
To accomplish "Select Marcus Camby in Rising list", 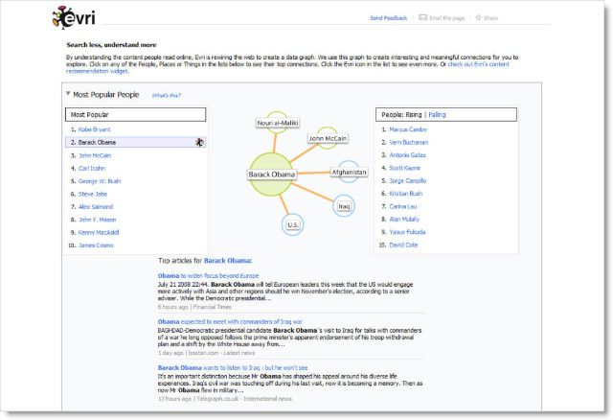I will [408, 129].
